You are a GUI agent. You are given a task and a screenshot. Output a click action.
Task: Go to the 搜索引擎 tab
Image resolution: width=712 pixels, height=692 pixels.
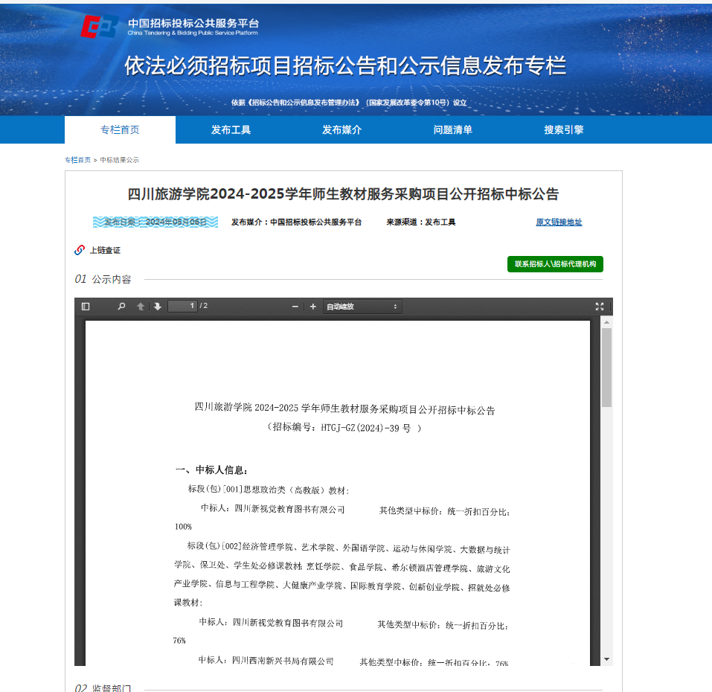(564, 130)
